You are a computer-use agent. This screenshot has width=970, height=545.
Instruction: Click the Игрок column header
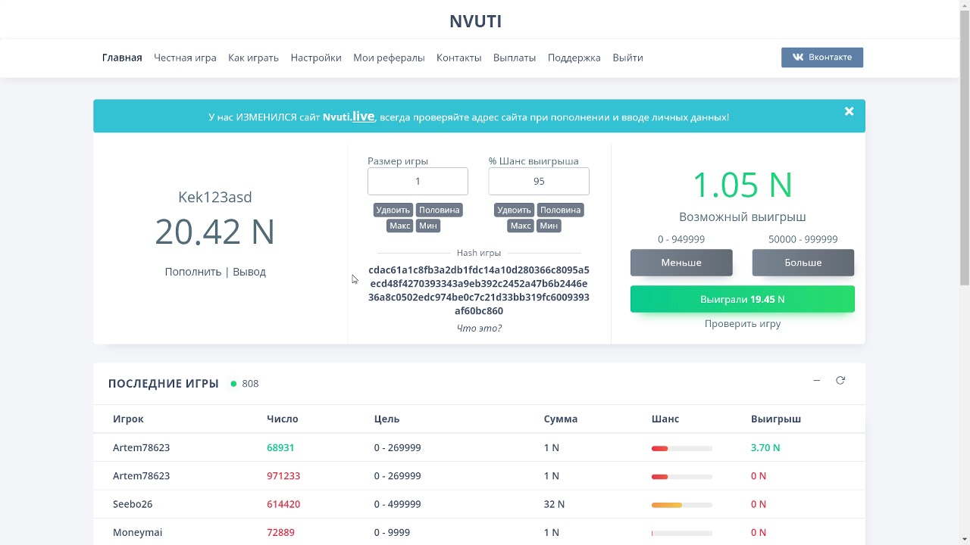click(x=128, y=419)
